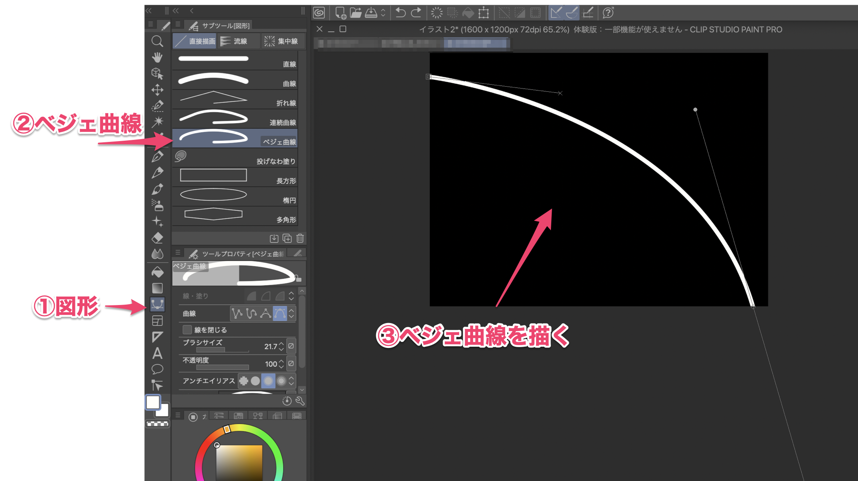The height and width of the screenshot is (481, 858).
Task: Select the Text tool
Action: (157, 353)
